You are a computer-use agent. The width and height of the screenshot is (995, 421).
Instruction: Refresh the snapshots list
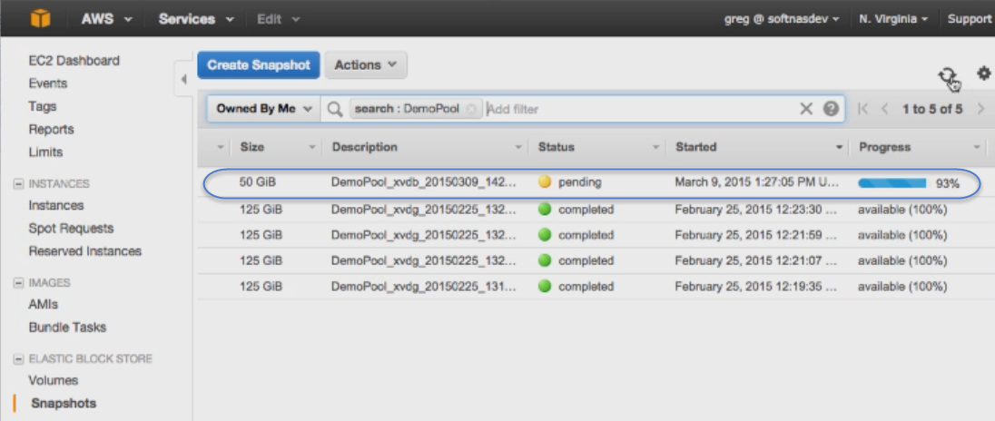click(948, 76)
